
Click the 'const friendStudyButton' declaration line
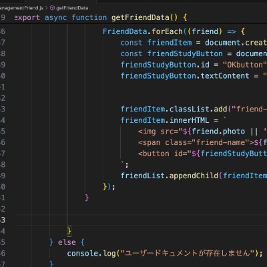tap(194, 53)
